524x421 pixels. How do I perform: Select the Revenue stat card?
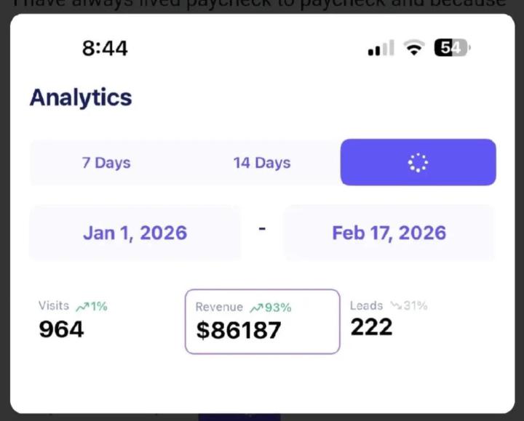[x=262, y=321]
